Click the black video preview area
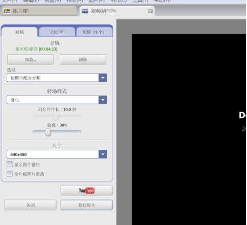 [x=189, y=129]
